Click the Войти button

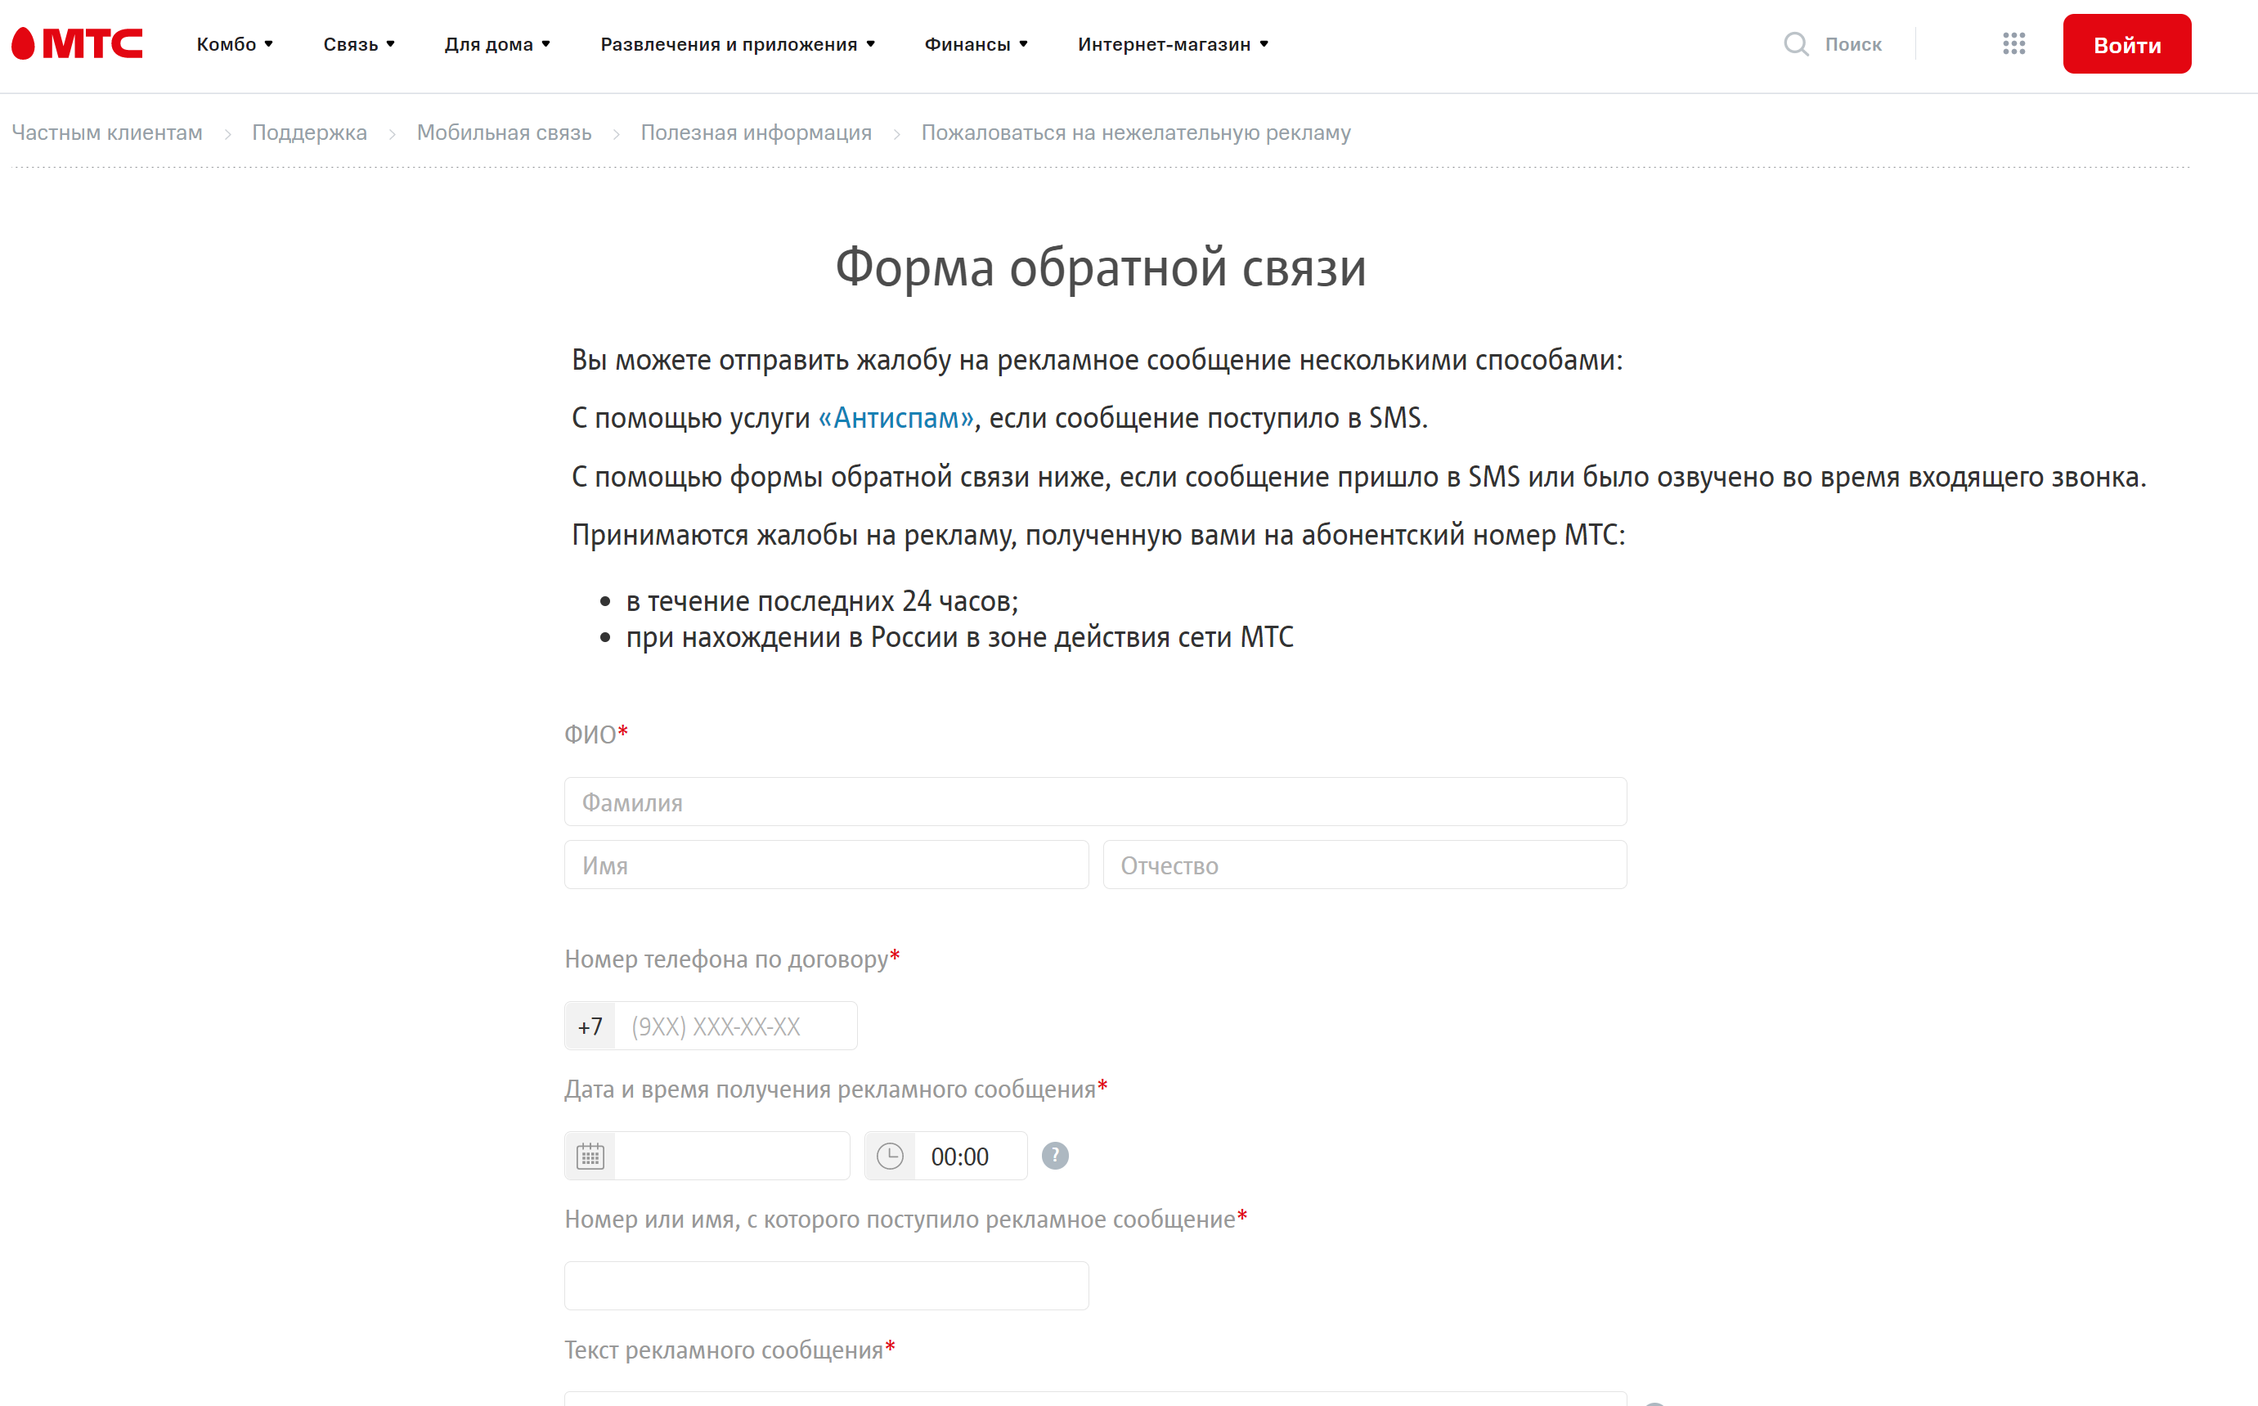tap(2127, 43)
